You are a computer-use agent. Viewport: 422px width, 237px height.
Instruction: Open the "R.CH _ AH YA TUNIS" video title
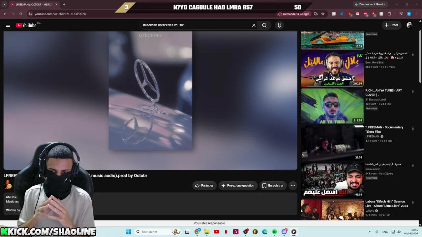pos(384,92)
